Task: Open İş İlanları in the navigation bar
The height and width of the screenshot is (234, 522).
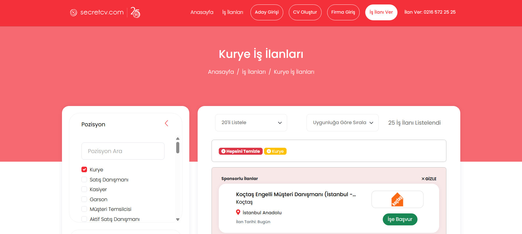Action: coord(233,12)
